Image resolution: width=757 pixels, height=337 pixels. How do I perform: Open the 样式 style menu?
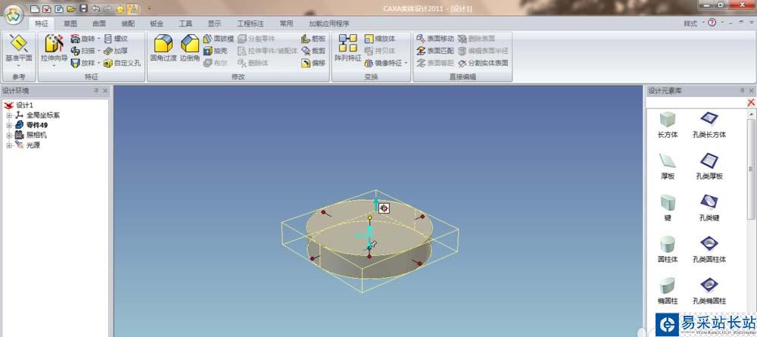point(693,23)
